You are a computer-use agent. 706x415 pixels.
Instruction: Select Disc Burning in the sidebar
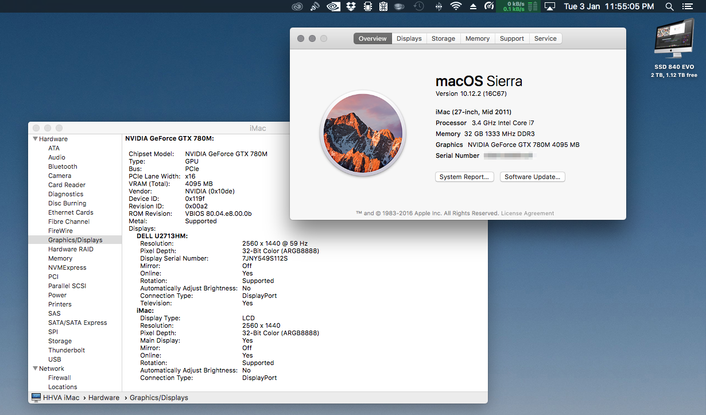pos(67,203)
